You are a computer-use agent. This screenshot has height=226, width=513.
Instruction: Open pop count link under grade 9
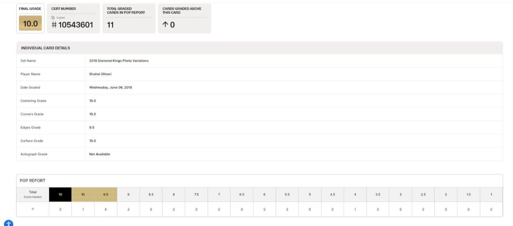[128, 209]
